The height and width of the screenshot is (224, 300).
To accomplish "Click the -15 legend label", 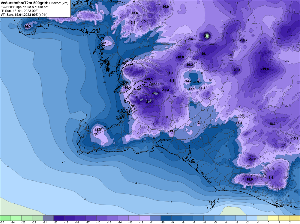I will [109, 222].
